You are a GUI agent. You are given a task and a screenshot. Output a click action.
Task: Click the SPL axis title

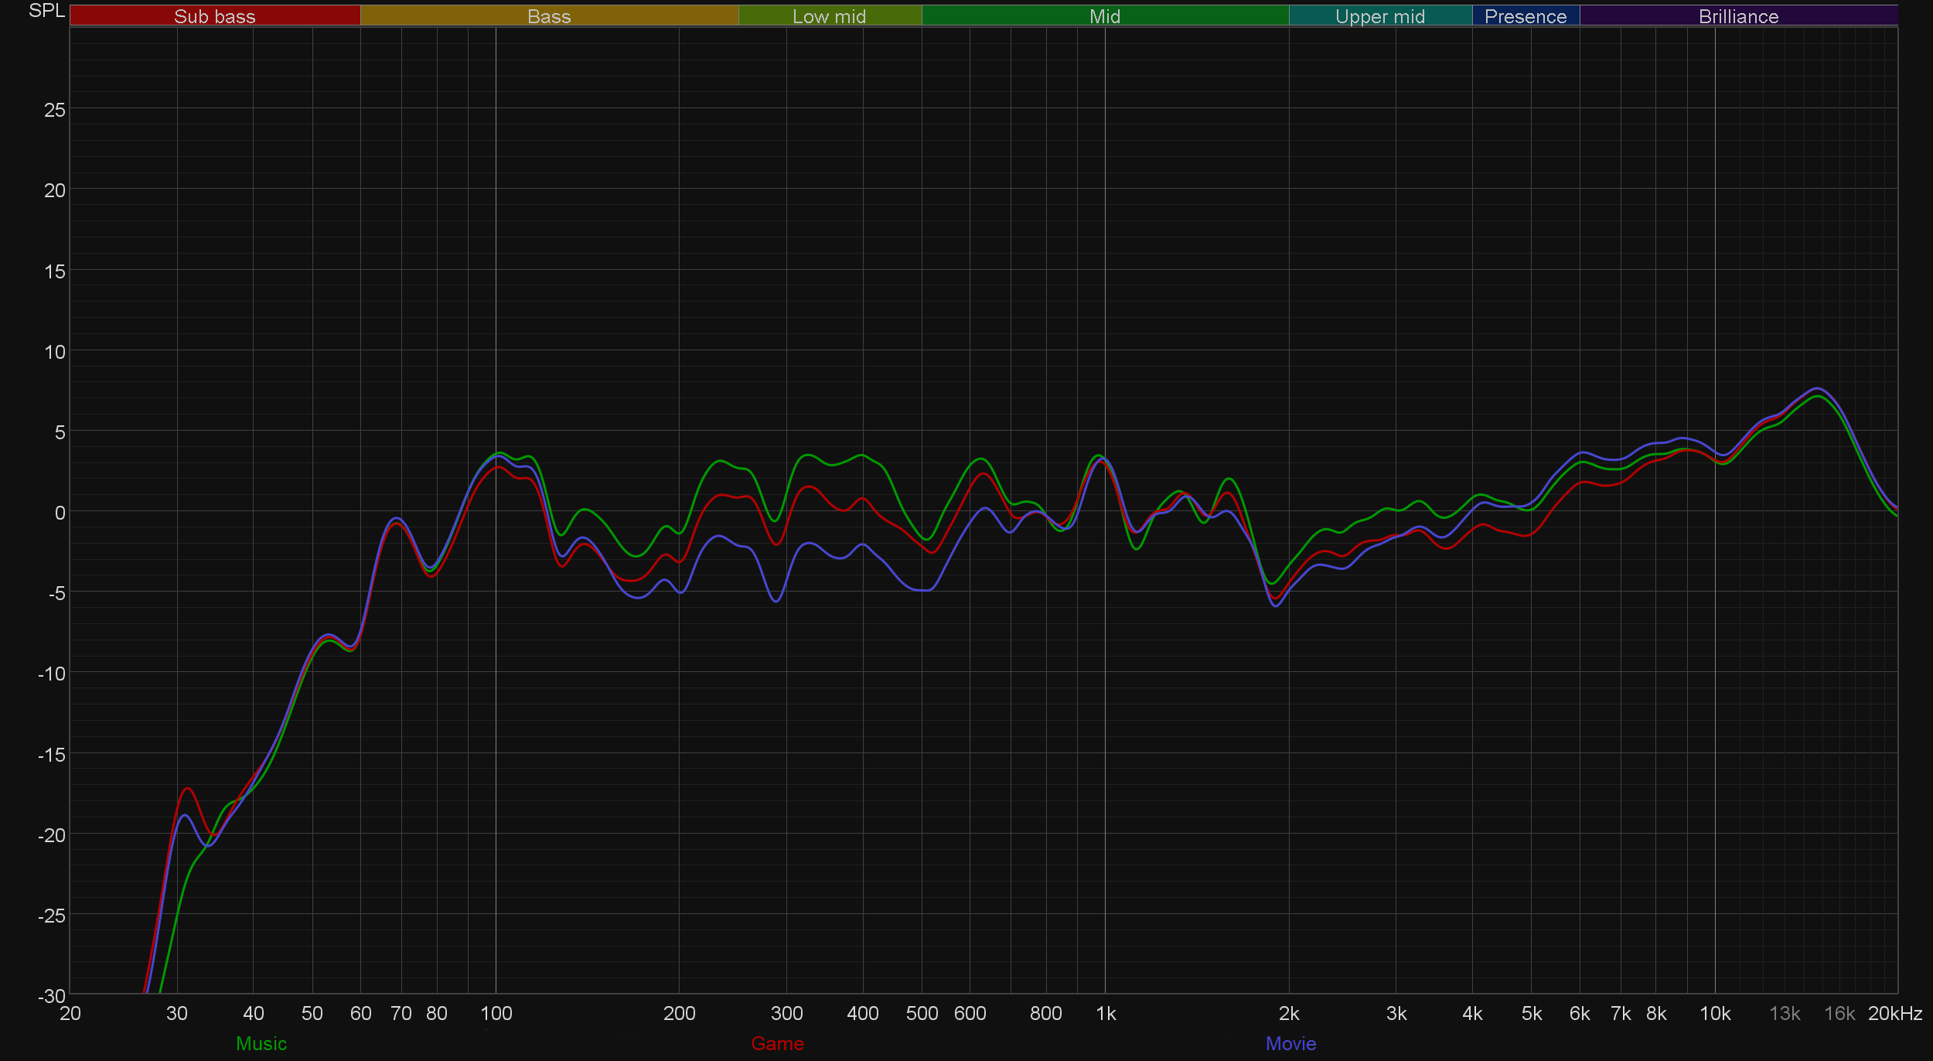pyautogui.click(x=46, y=11)
